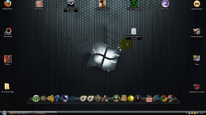Viewport: 206px width, 115px height.
Task: Select the GTA San Andreas desktop icon
Action: click(x=102, y=4)
